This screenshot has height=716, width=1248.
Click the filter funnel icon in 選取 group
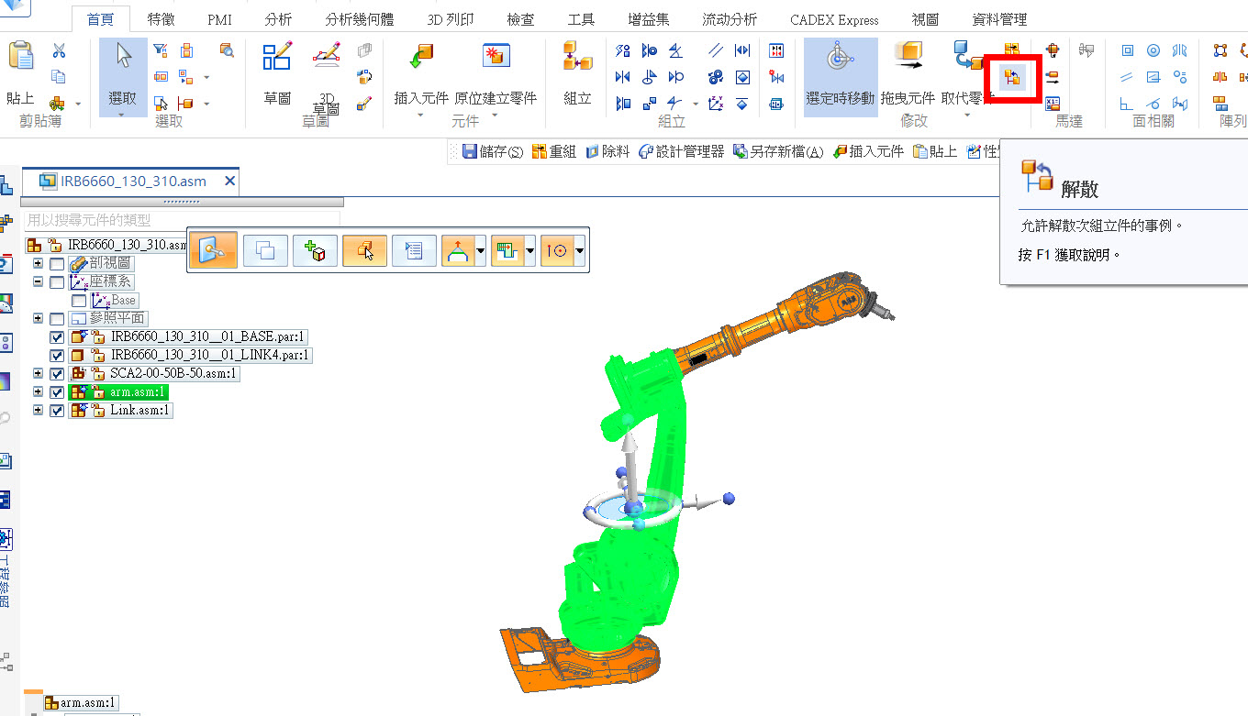pos(161,50)
